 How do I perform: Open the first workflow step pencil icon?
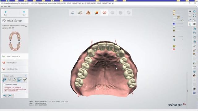point(72,13)
